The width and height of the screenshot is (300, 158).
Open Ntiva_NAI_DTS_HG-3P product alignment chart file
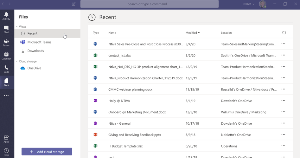coord(145,67)
